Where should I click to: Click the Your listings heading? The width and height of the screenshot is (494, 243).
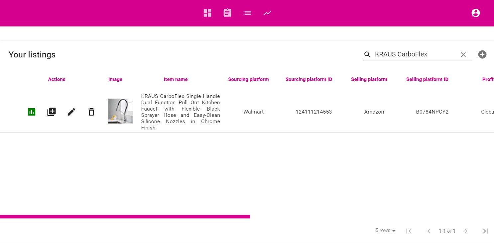pos(32,55)
